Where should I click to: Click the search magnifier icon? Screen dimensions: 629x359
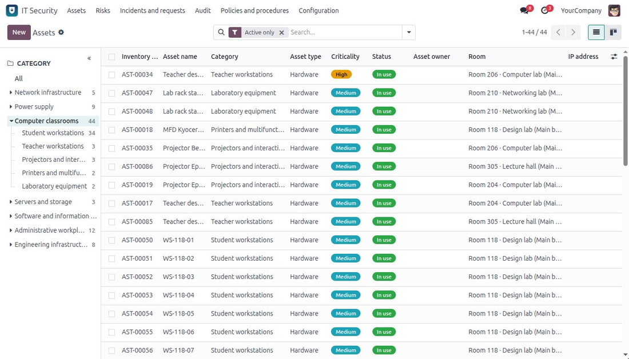click(221, 33)
